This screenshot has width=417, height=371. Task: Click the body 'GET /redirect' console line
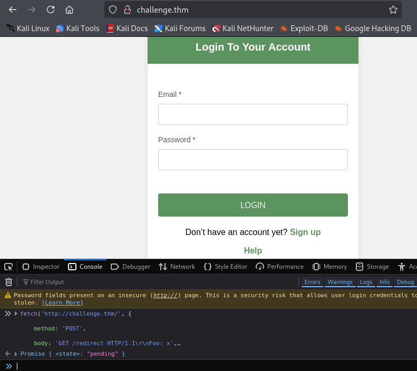click(x=107, y=343)
